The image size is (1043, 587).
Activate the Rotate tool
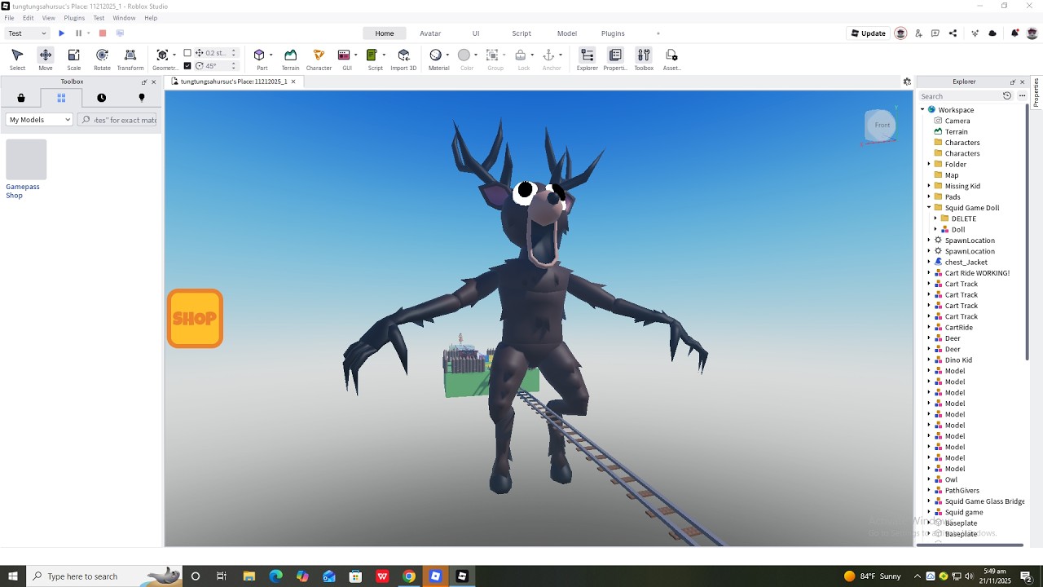click(102, 59)
